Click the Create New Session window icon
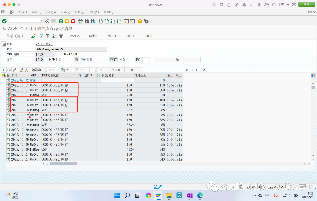The width and height of the screenshot is (317, 201). tap(126, 21)
